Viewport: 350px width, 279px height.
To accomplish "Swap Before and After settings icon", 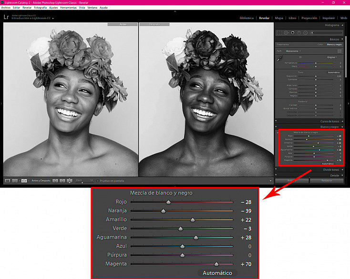I will coord(70,181).
